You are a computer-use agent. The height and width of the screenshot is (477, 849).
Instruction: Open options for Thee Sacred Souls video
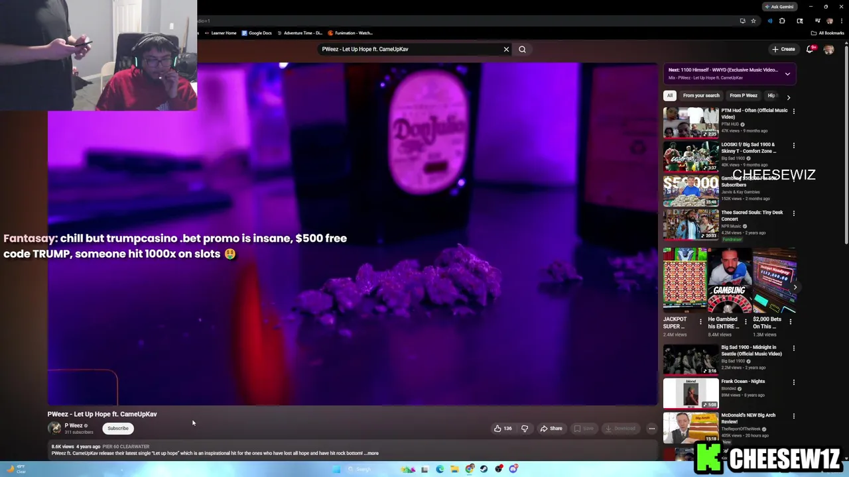(794, 213)
